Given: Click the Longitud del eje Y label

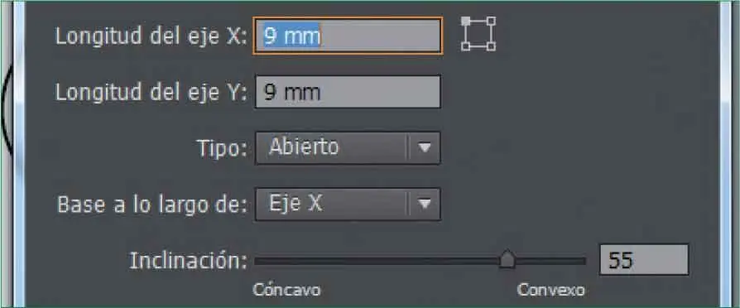Looking at the screenshot, I should 151,92.
